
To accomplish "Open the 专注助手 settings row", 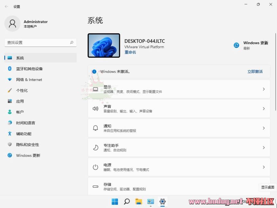I will [179, 148].
